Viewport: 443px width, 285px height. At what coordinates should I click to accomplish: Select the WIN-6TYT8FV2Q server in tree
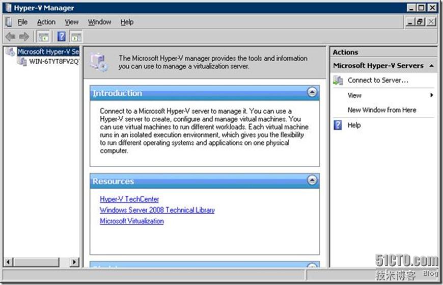(54, 61)
